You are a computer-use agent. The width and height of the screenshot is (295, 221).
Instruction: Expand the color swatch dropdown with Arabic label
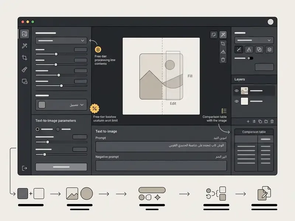click(x=61, y=105)
